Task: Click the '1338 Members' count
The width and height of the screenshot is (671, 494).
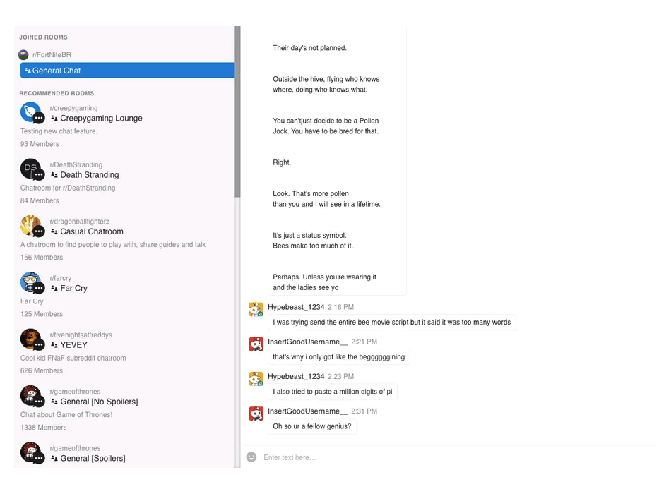Action: [44, 428]
